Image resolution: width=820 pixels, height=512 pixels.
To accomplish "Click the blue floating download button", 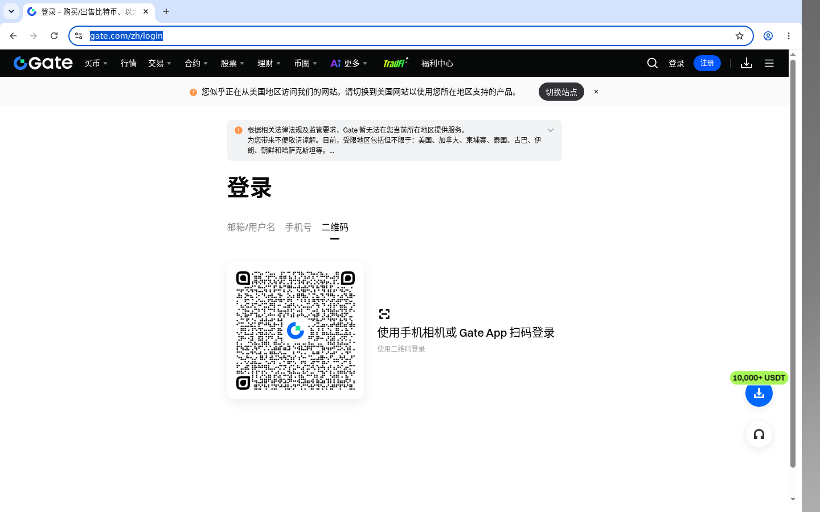I will tap(759, 393).
